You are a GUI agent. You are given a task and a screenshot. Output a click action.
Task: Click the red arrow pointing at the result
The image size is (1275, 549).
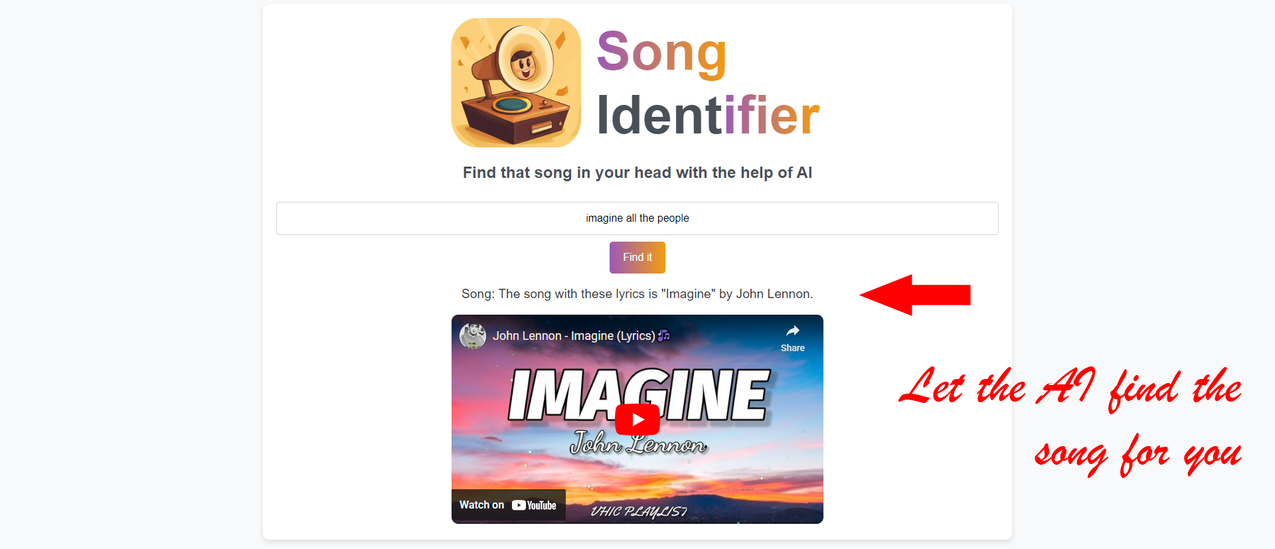915,295
